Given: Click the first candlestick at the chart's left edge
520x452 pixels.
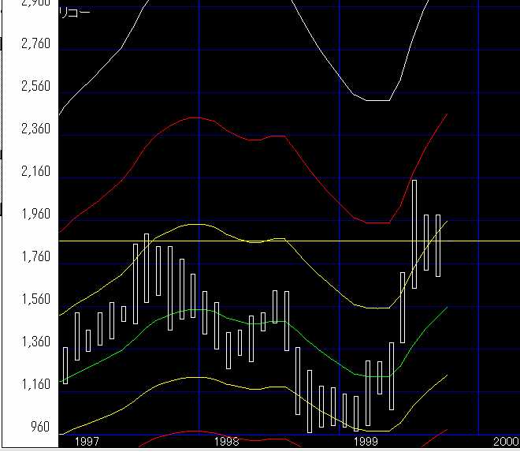Looking at the screenshot, I should pos(65,365).
